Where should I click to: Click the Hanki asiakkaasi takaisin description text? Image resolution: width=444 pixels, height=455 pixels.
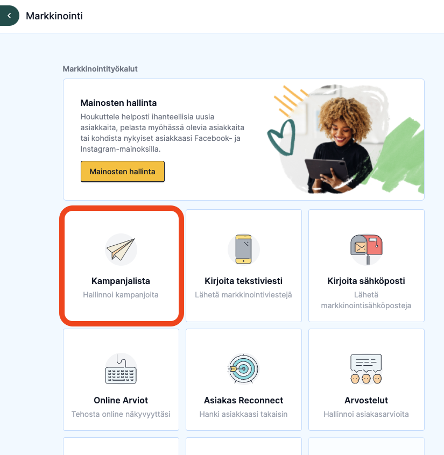point(243,414)
